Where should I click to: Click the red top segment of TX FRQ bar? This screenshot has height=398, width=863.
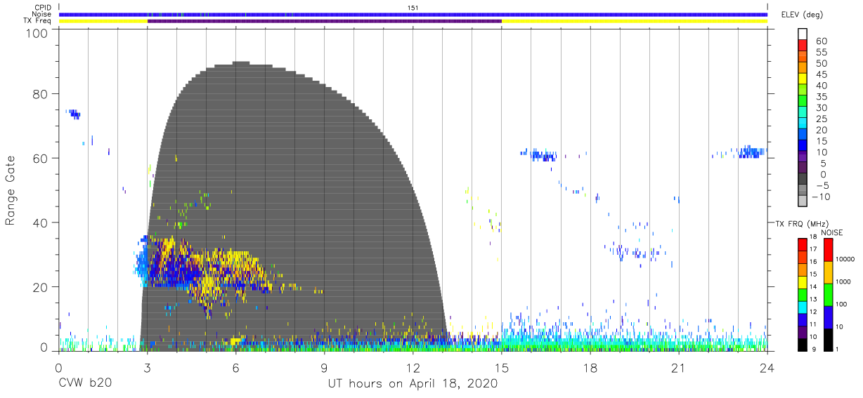point(802,244)
